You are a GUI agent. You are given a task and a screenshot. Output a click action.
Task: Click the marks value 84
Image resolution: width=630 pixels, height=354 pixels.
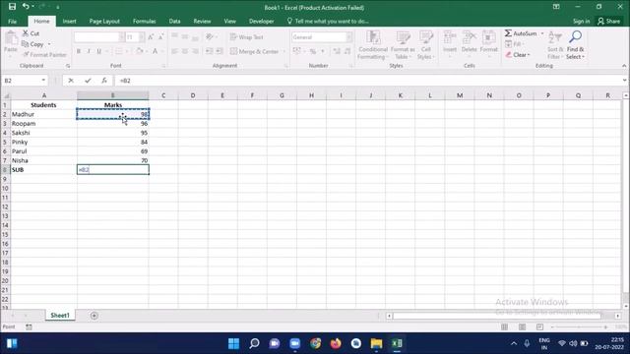[x=113, y=142]
